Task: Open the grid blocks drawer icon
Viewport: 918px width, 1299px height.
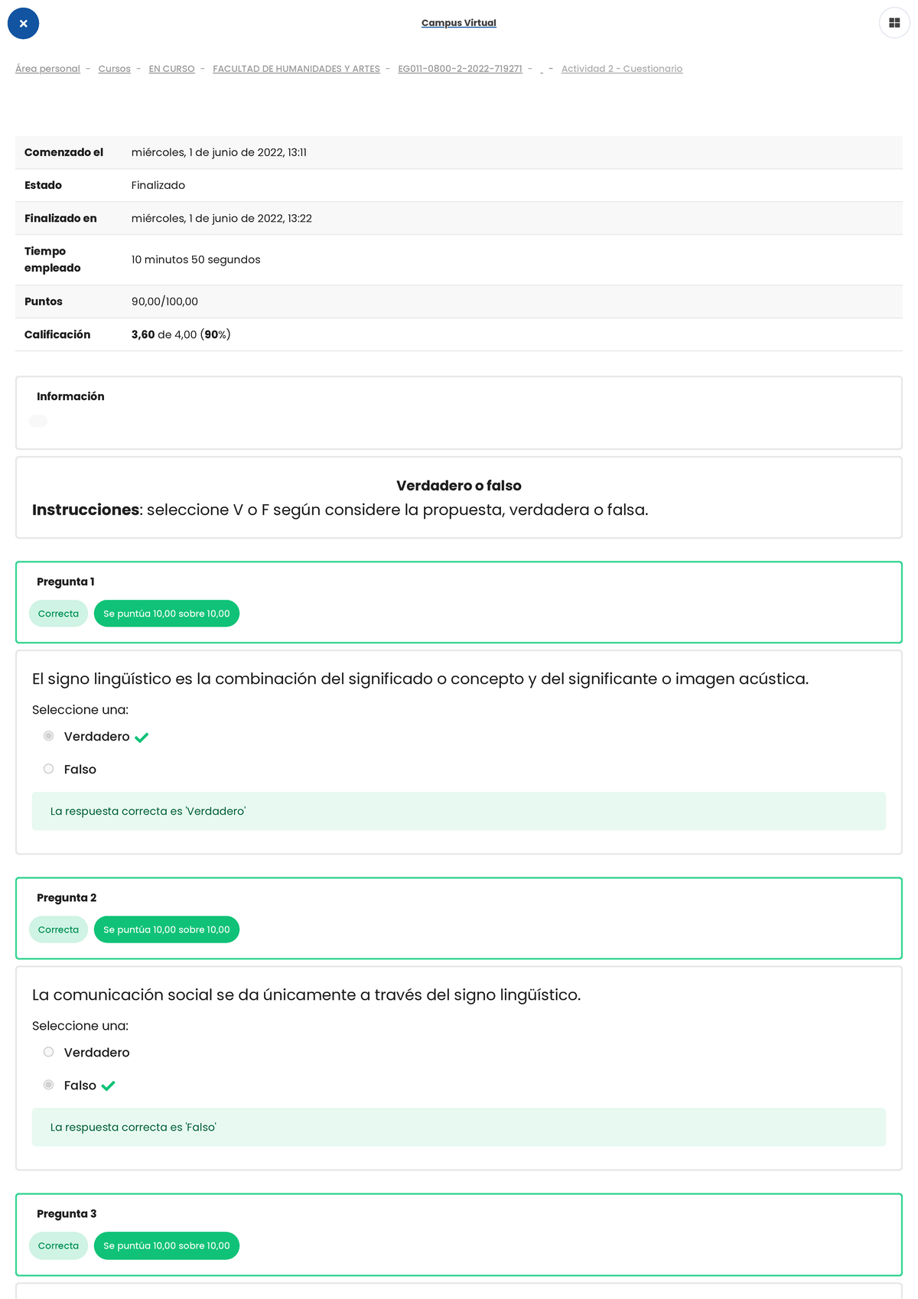Action: 894,23
